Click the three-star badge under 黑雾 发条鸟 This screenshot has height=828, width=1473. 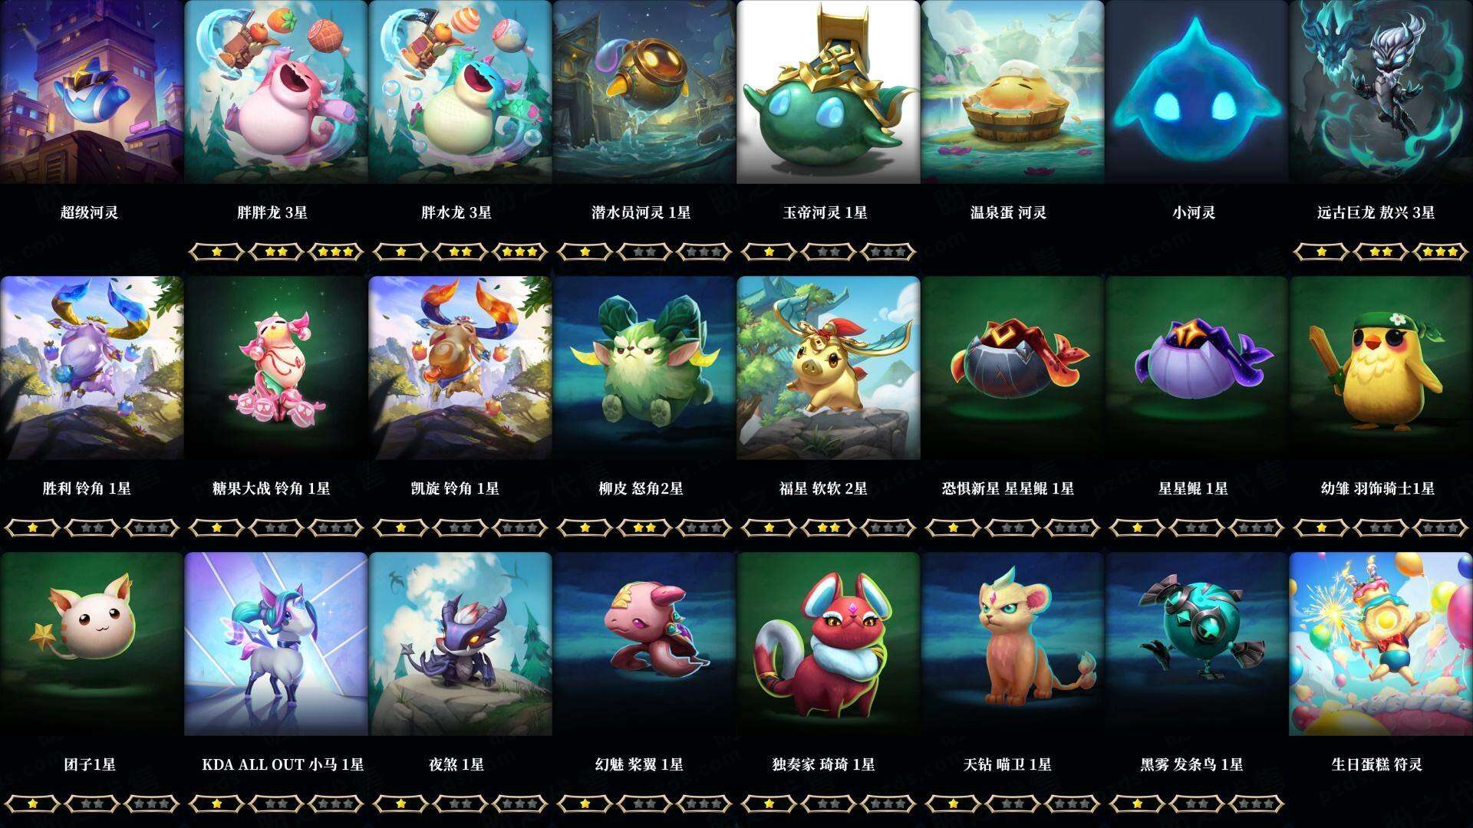[x=1256, y=803]
